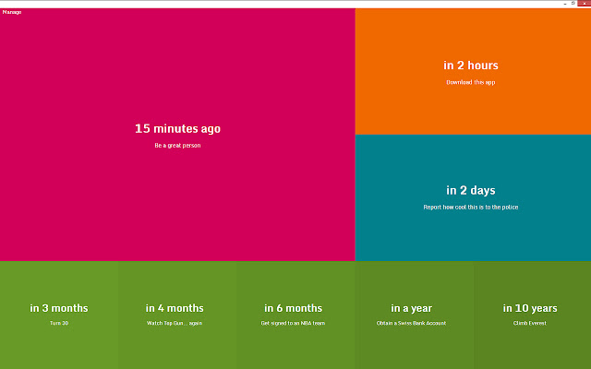Click the 'Be a great person' goal text
The width and height of the screenshot is (591, 369).
[177, 146]
